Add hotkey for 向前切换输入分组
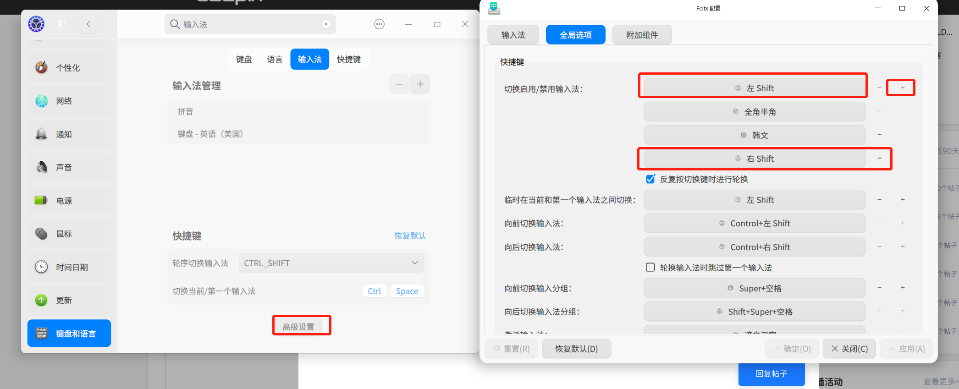 pos(903,288)
